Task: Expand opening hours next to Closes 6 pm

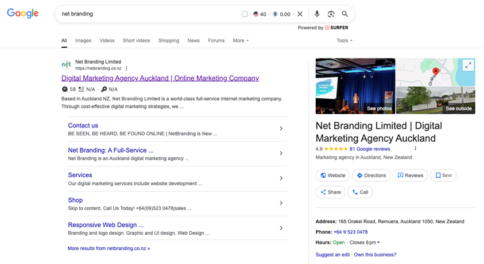Action: point(378,242)
